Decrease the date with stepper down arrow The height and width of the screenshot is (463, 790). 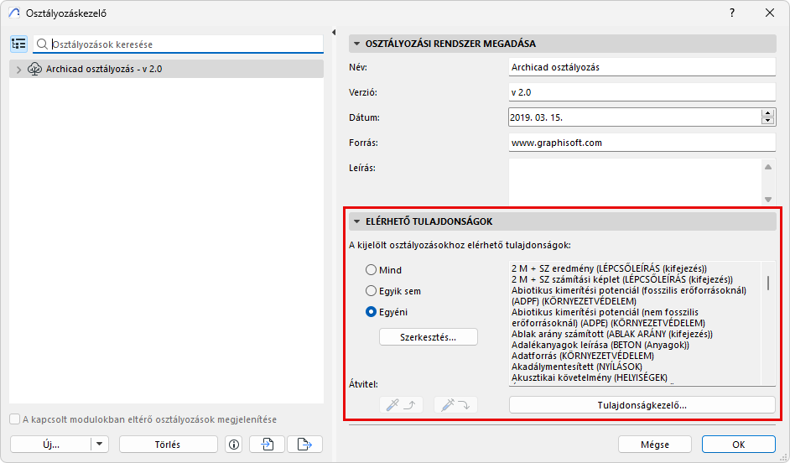coord(767,121)
